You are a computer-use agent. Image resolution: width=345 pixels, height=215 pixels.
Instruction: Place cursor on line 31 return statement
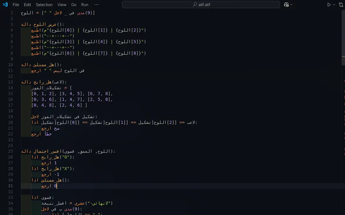pyautogui.click(x=49, y=186)
